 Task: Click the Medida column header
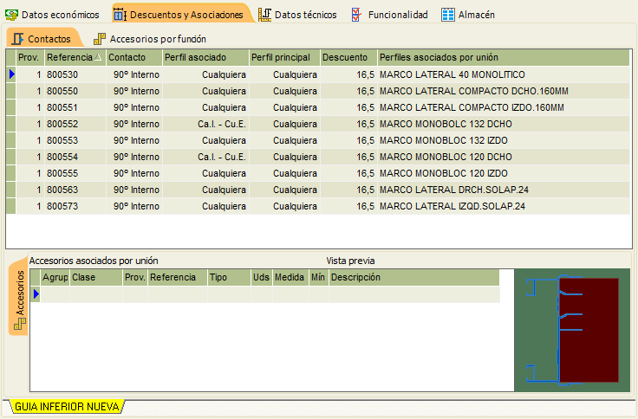click(x=290, y=277)
